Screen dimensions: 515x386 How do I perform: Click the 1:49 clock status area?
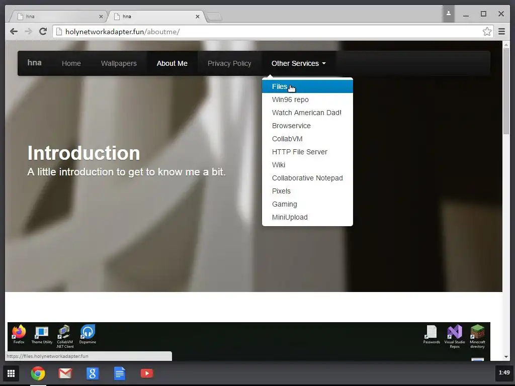[504, 372]
